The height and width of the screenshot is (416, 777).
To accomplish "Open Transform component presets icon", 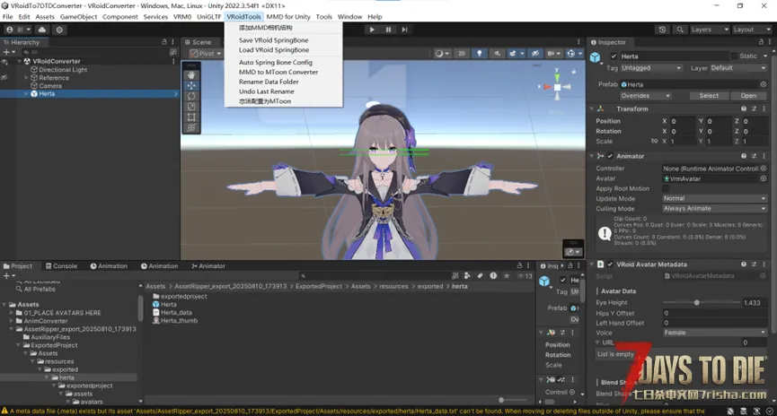I will (x=754, y=108).
